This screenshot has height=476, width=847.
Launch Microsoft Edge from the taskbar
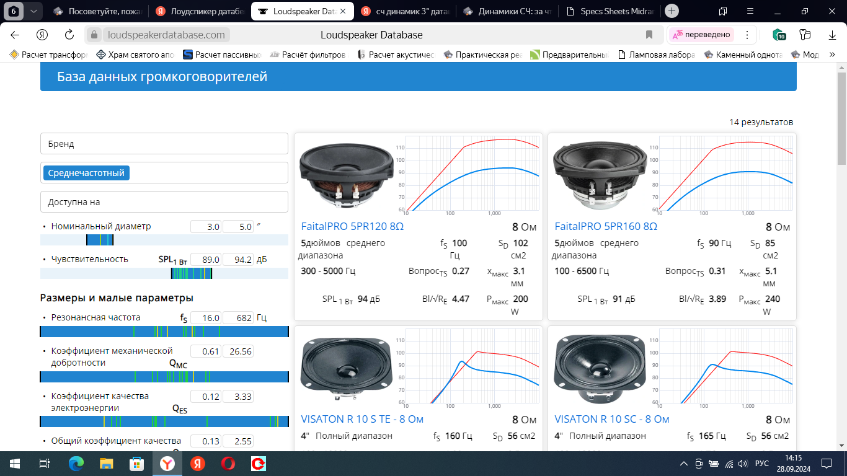(x=76, y=463)
